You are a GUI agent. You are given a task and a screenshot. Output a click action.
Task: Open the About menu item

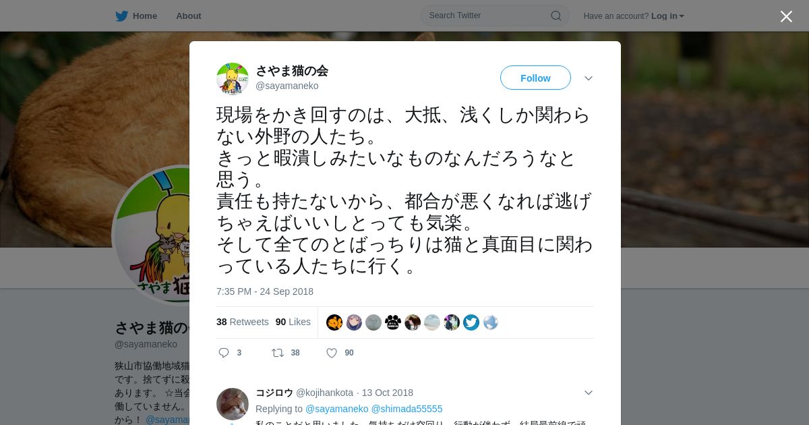click(189, 16)
